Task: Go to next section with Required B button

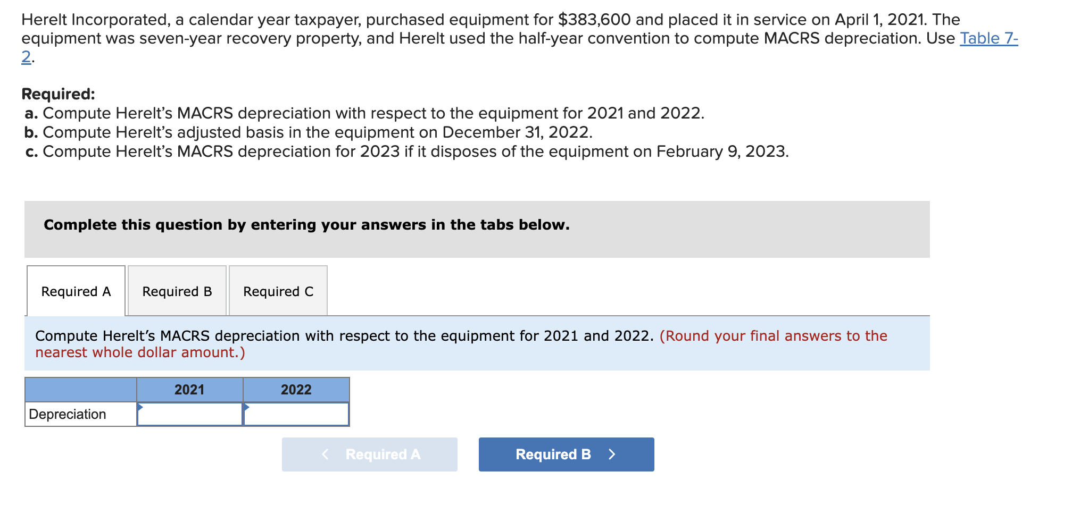Action: [567, 454]
